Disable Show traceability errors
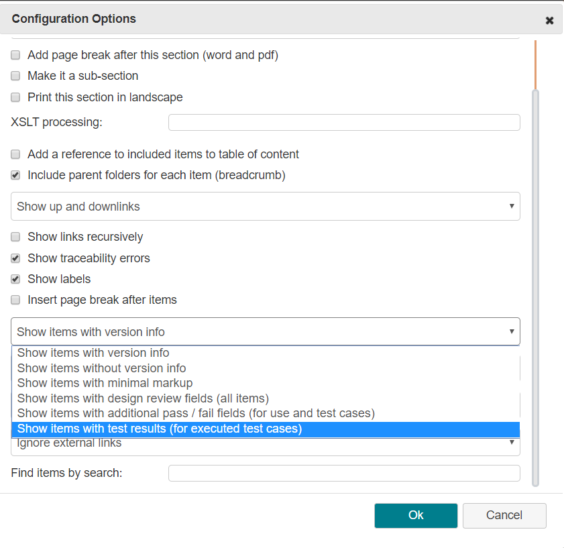 pyautogui.click(x=15, y=258)
